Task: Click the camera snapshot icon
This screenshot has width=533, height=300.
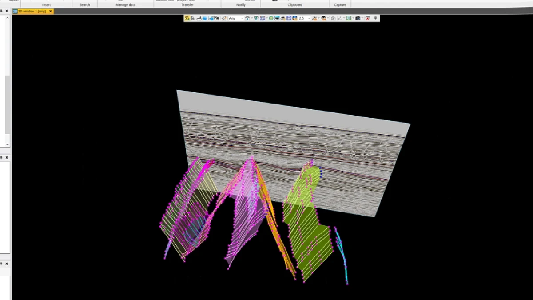Action: [358, 18]
